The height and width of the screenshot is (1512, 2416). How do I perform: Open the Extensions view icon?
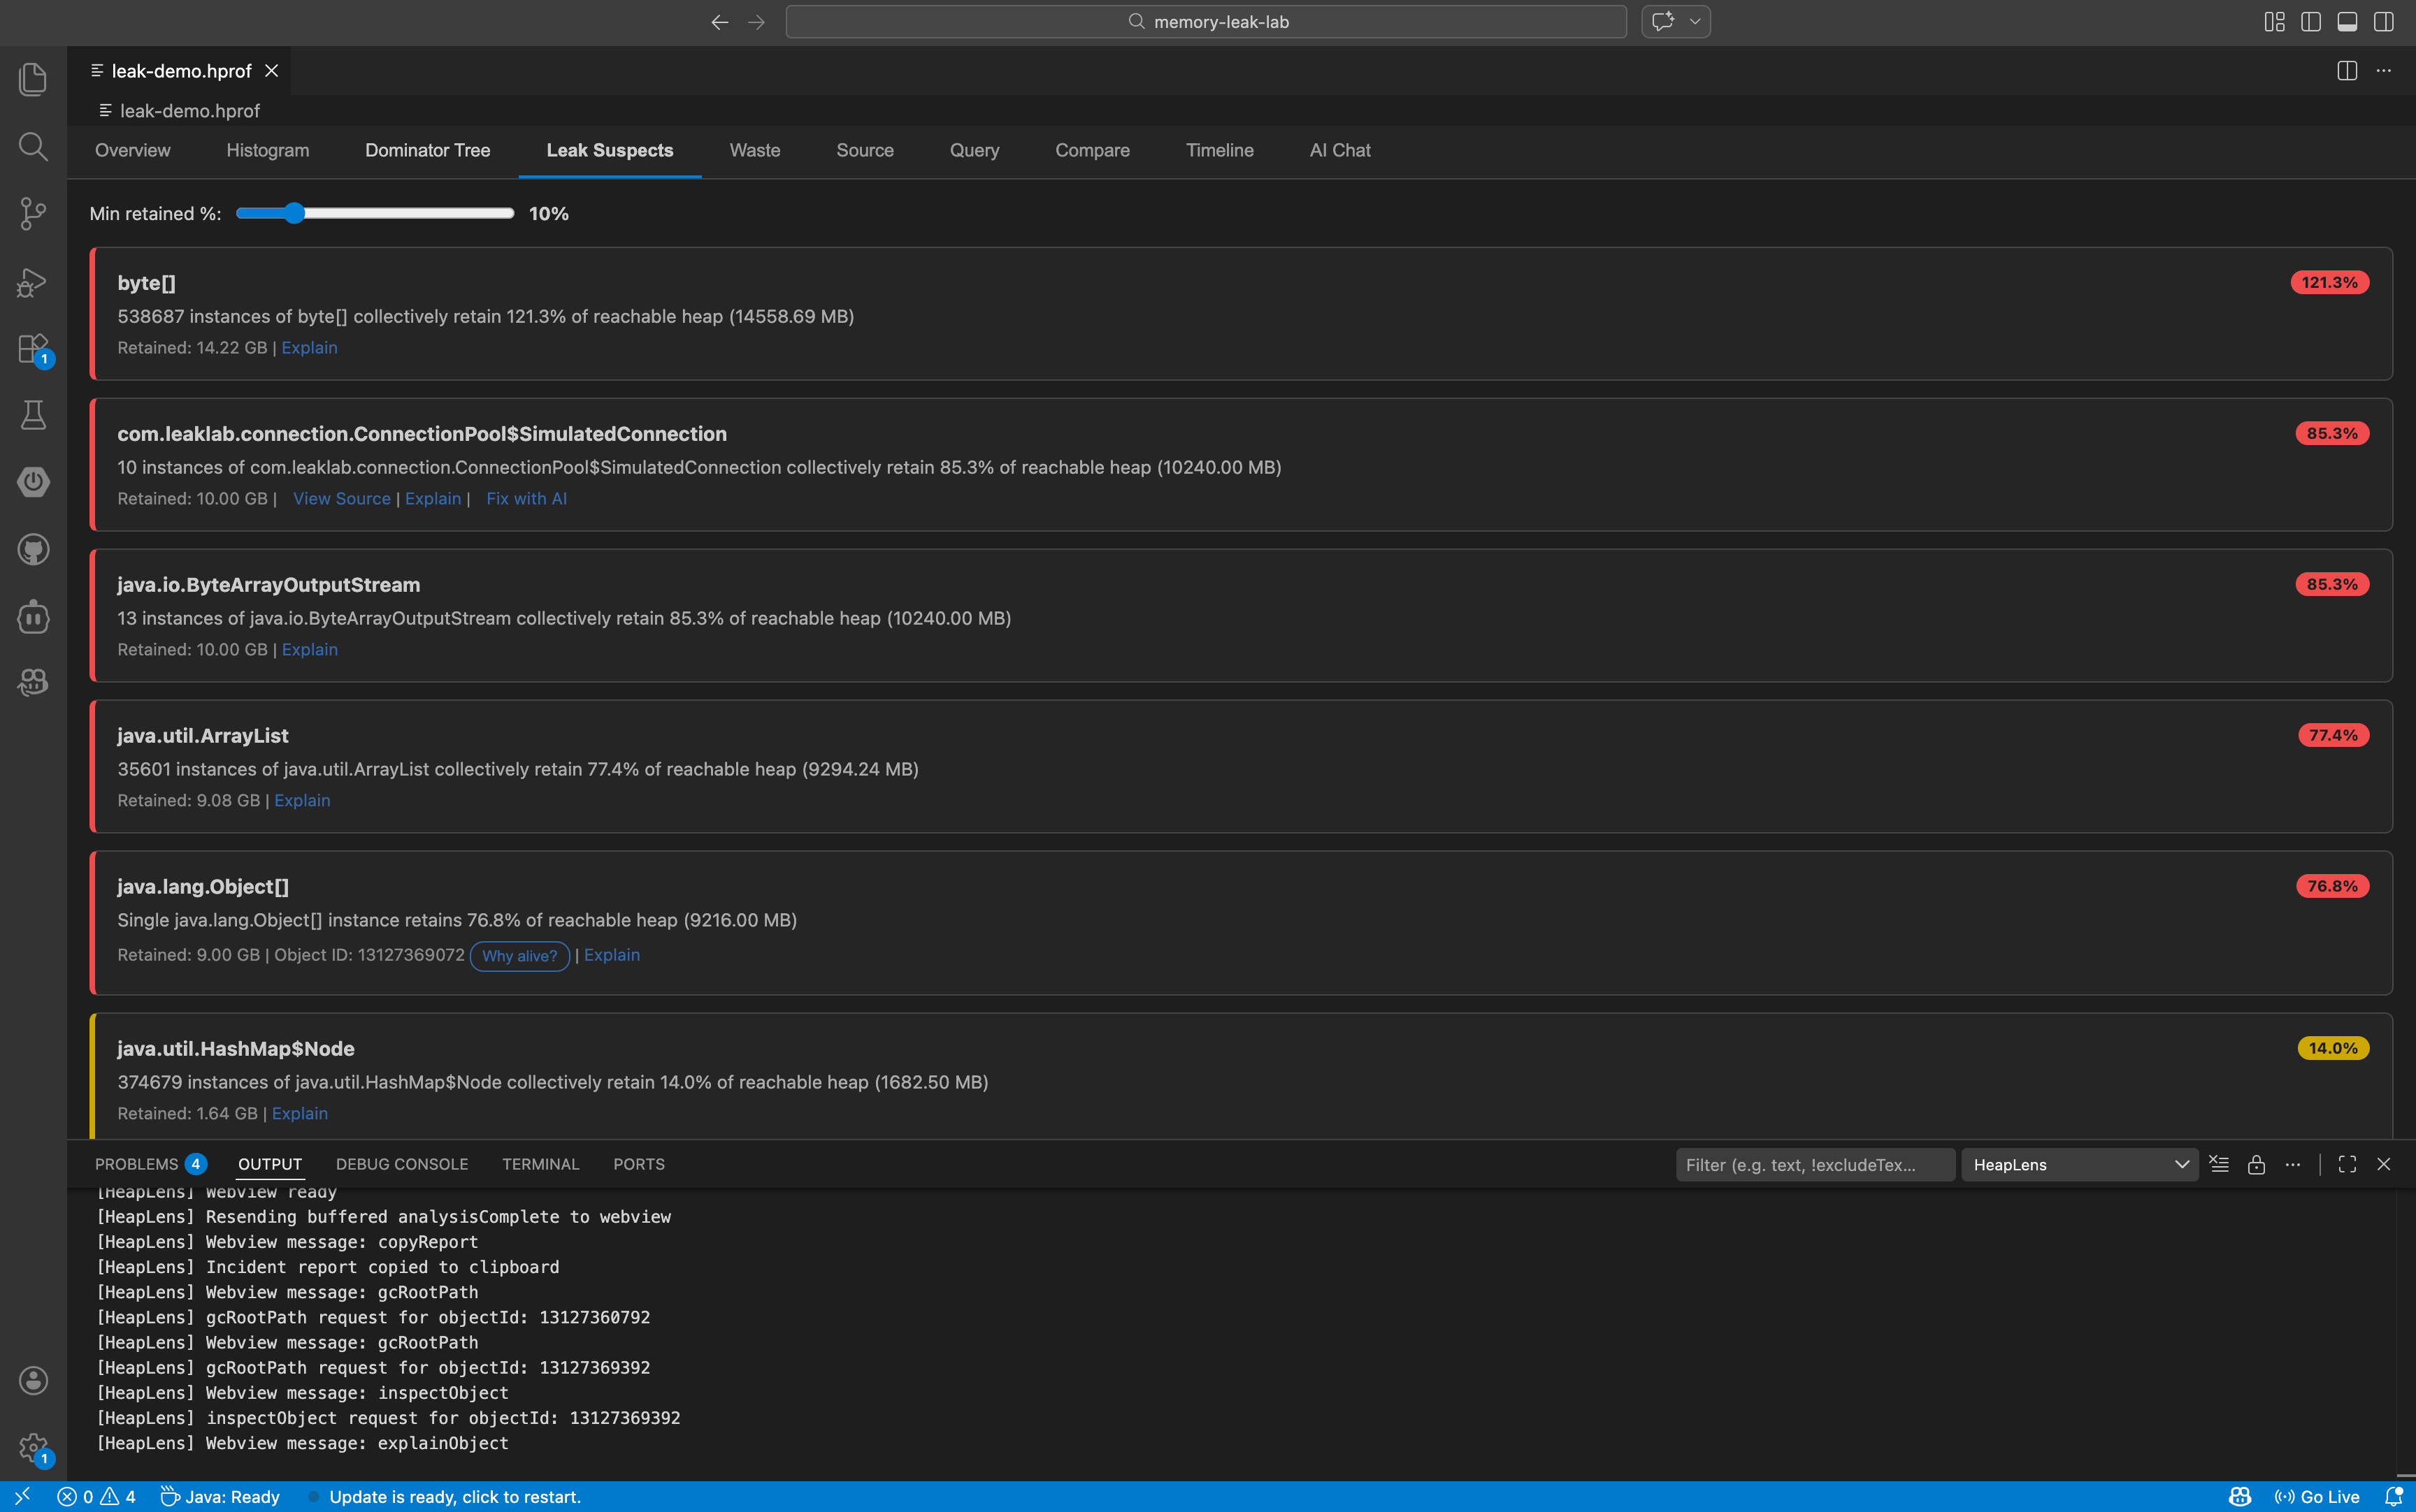click(33, 349)
